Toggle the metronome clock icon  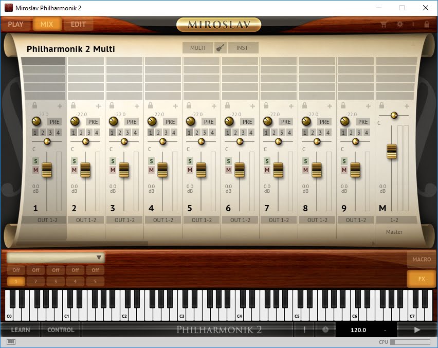(325, 330)
